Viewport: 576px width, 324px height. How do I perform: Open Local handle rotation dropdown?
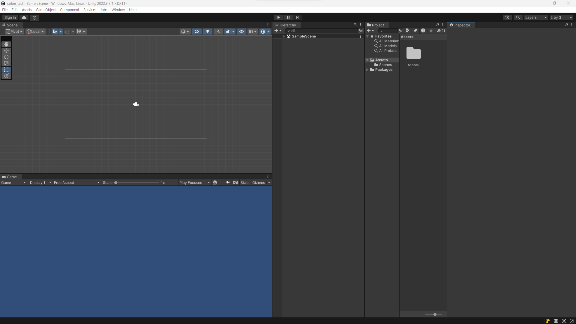pyautogui.click(x=35, y=31)
